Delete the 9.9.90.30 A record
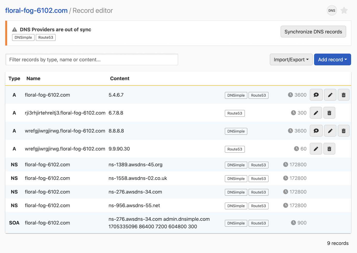The width and height of the screenshot is (357, 253). (329, 149)
